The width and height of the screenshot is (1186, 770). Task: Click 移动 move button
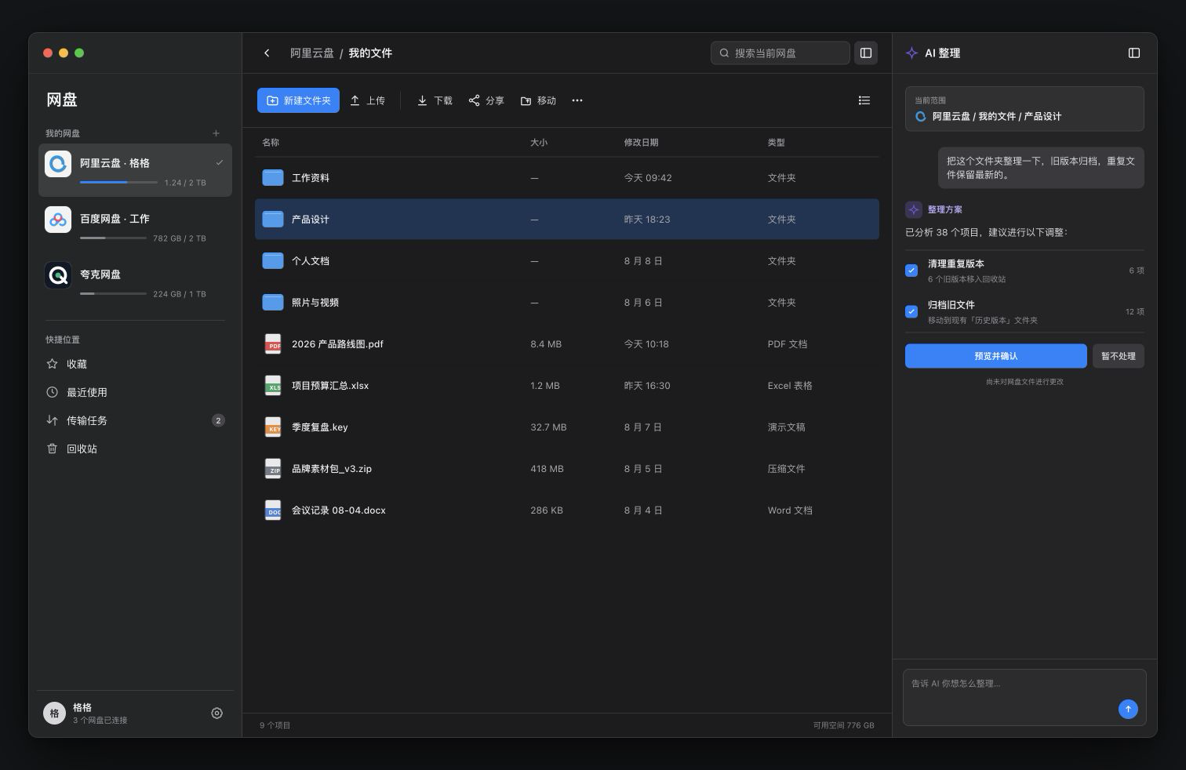click(538, 100)
